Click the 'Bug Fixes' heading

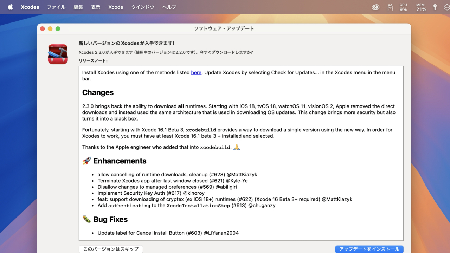(x=110, y=219)
